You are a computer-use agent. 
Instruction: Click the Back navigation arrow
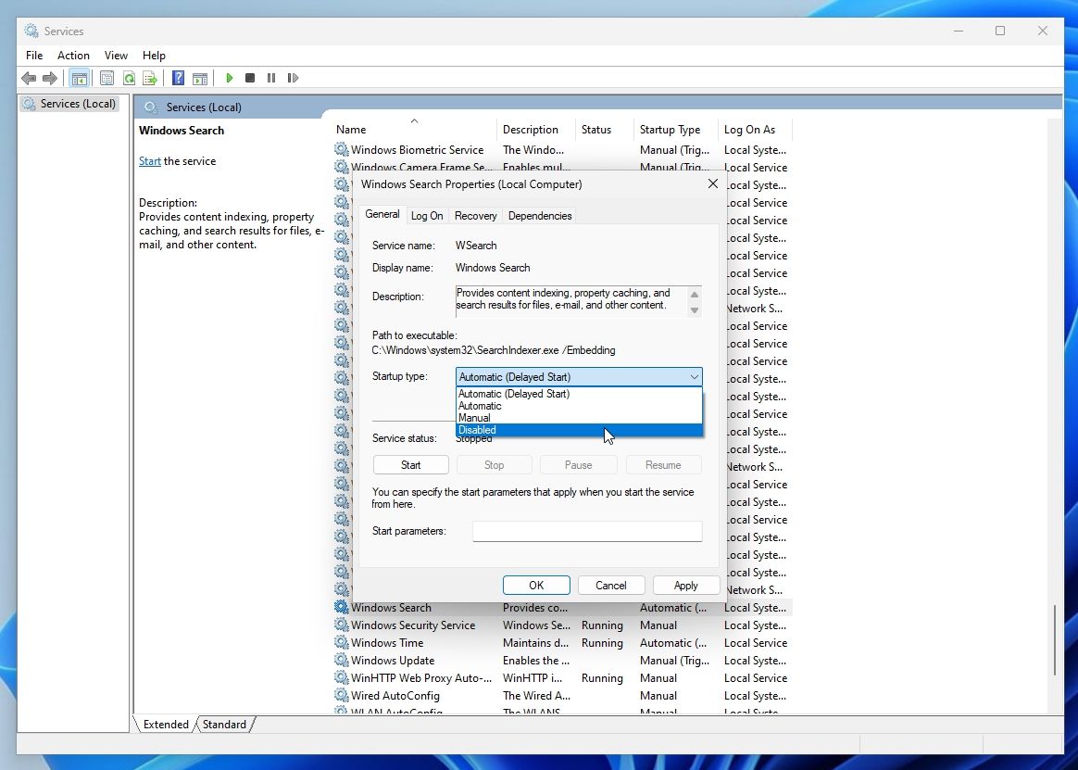coord(29,78)
